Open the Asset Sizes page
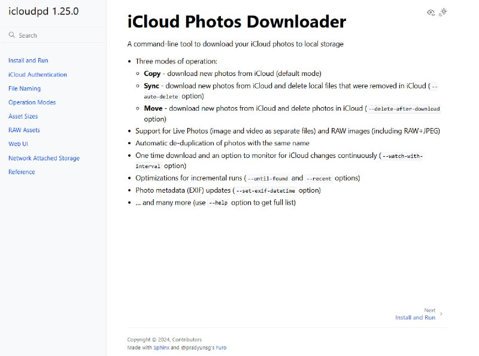Viewport: 479px width, 356px height. pyautogui.click(x=25, y=116)
